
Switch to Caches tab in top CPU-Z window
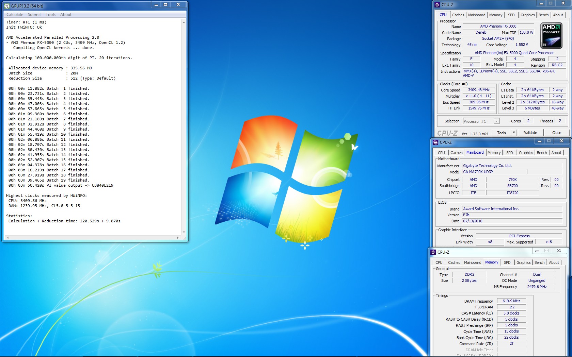pyautogui.click(x=458, y=15)
